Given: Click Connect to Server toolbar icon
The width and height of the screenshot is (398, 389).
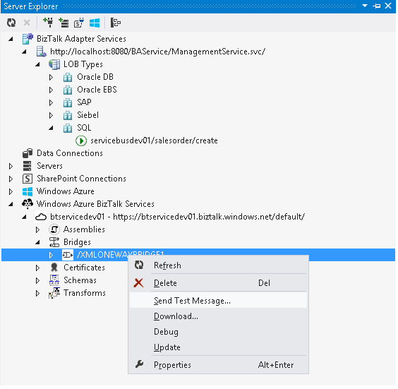Looking at the screenshot, I should [64, 23].
